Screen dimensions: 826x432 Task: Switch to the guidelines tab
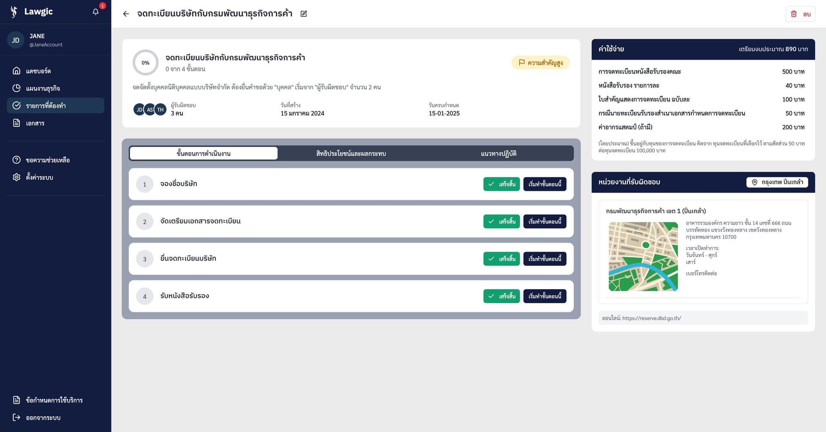pyautogui.click(x=498, y=153)
